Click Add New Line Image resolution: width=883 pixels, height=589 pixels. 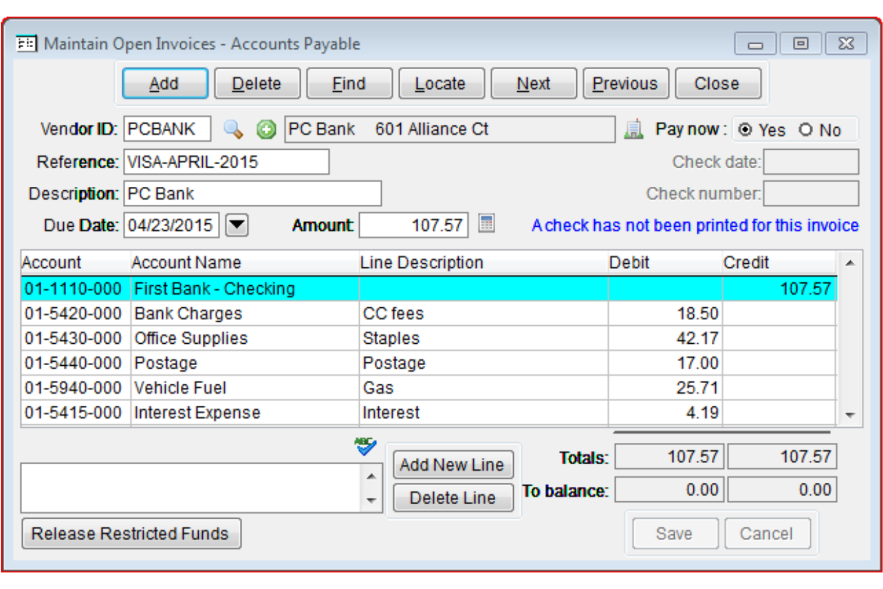coord(453,465)
